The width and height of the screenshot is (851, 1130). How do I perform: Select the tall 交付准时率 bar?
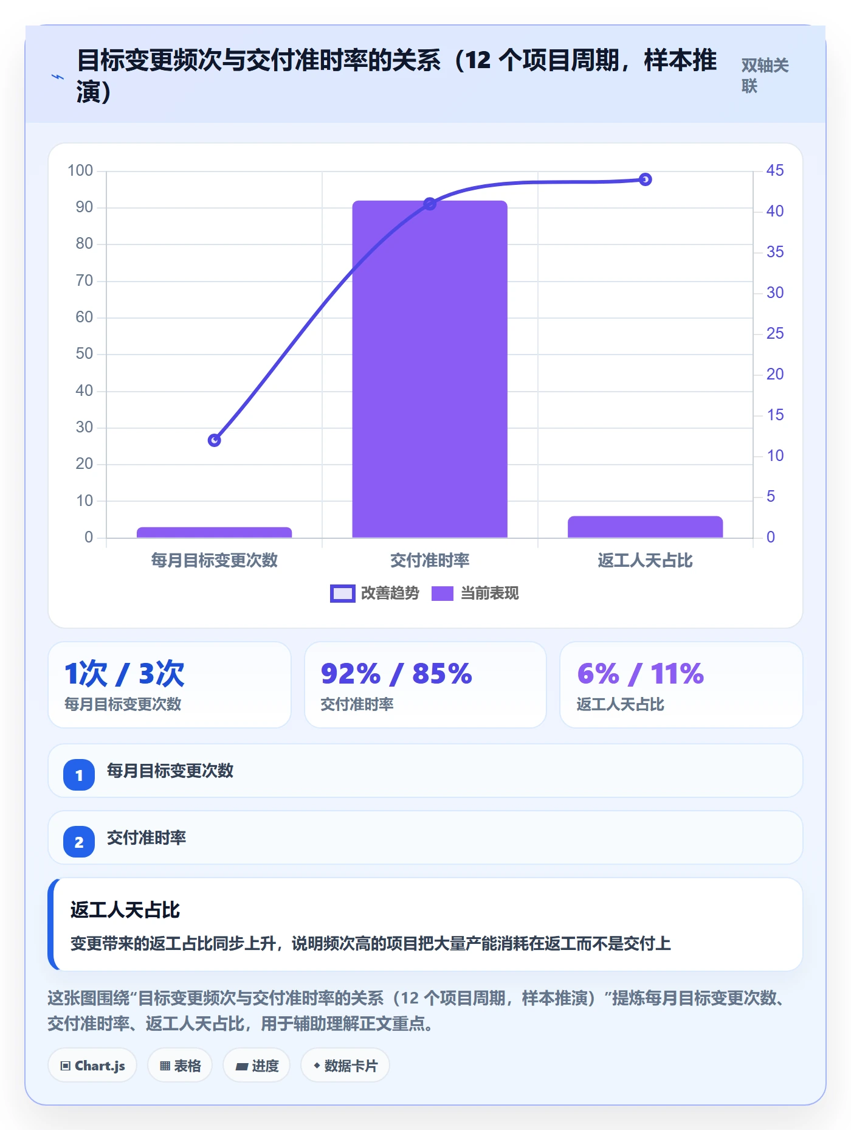point(430,369)
